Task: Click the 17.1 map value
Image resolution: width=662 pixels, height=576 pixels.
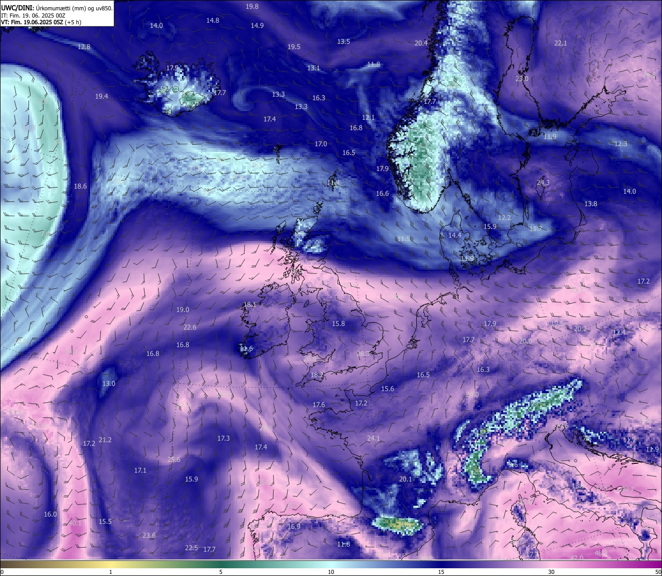Action: coord(140,470)
